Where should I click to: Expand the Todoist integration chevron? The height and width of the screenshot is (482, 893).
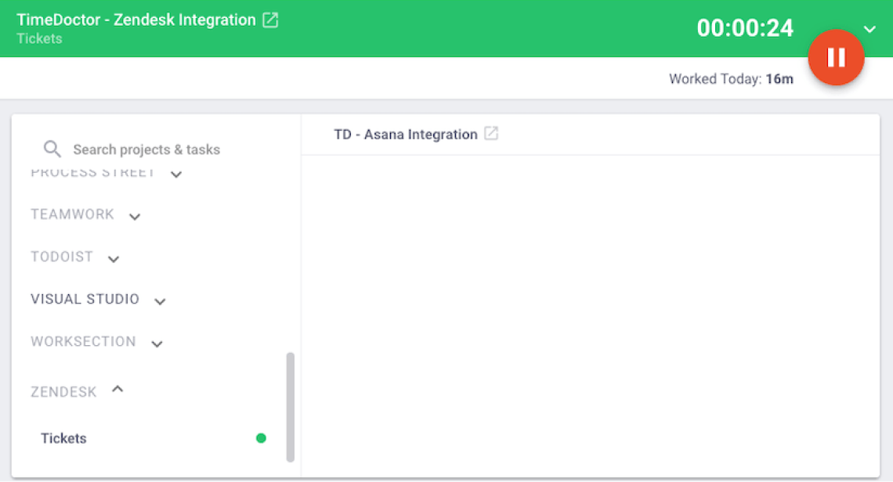(x=114, y=259)
